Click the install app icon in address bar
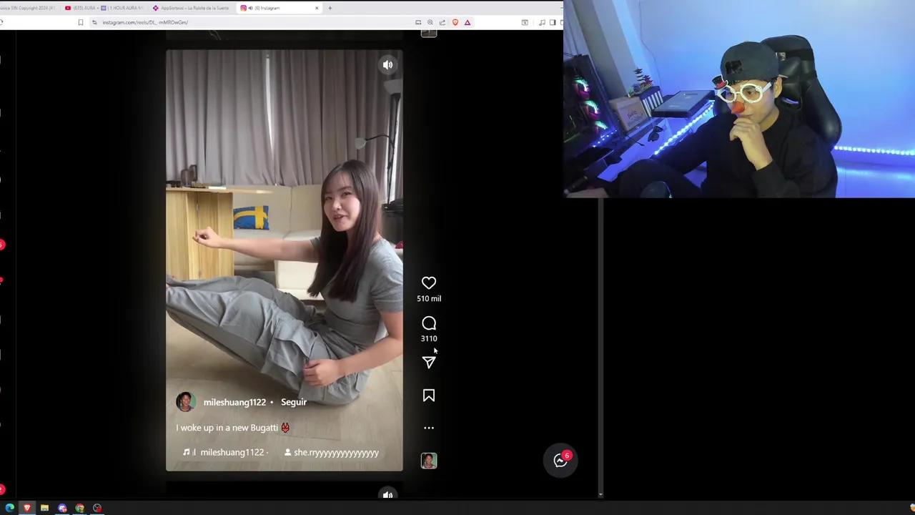 point(418,22)
